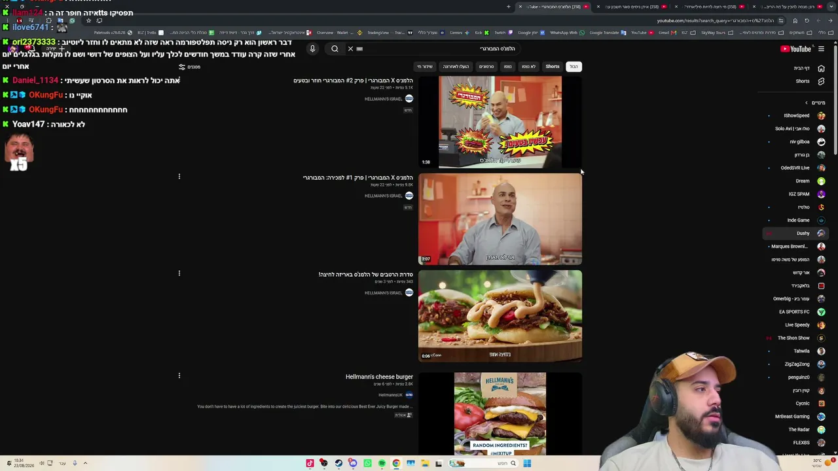Start voice search with the microphone icon
The width and height of the screenshot is (838, 471).
312,48
